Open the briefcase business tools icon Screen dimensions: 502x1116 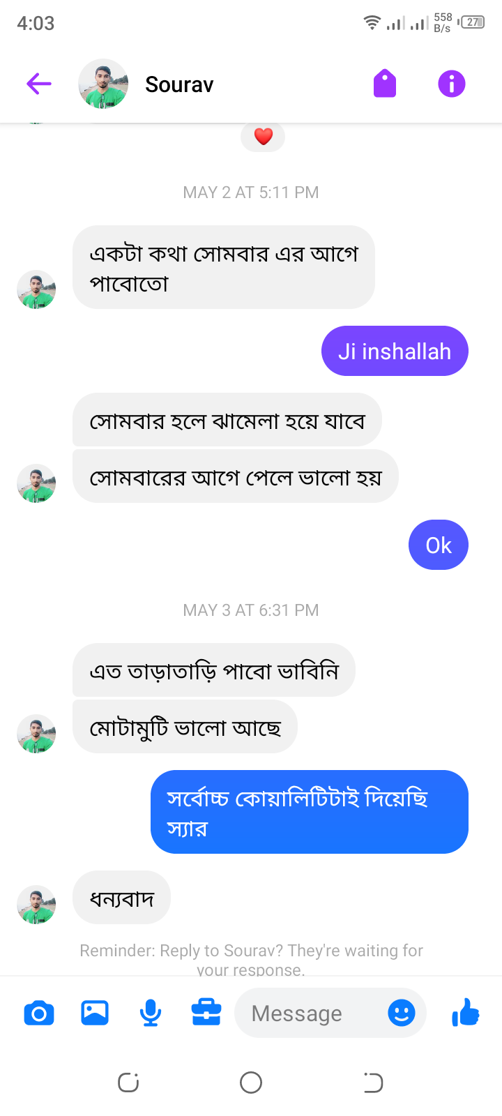click(206, 1013)
